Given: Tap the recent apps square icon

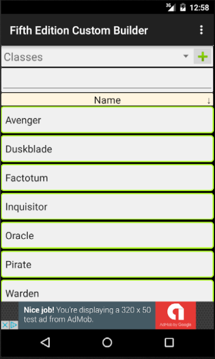Looking at the screenshot, I should [x=169, y=343].
